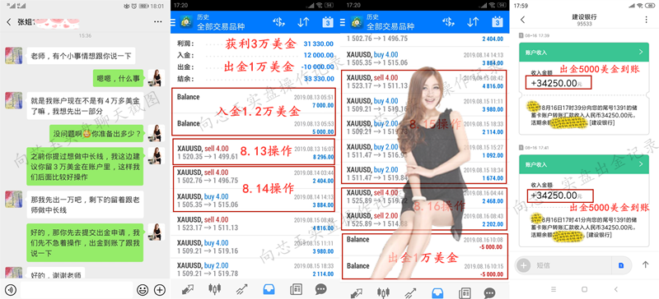The height and width of the screenshot is (299, 659).
Task: Go back from the 张姐 WeChat conversation
Action: click(8, 22)
